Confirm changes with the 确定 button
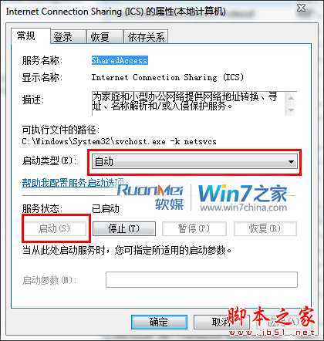 coord(159,322)
